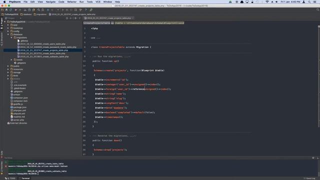
Task: Collapse the migrations folder arrow
Action: click(x=11, y=37)
